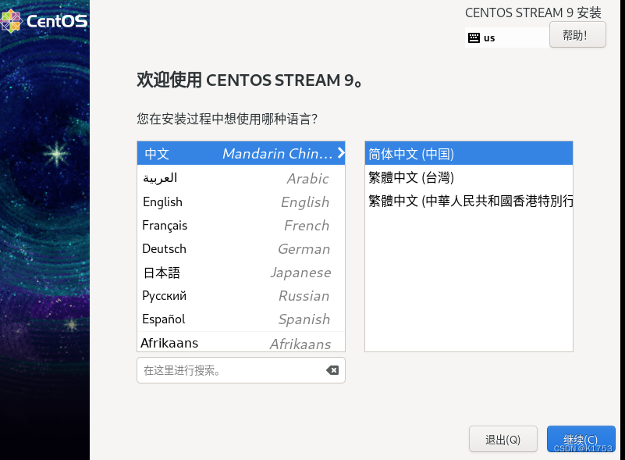
Task: Select the Afrikaans language row
Action: click(241, 342)
